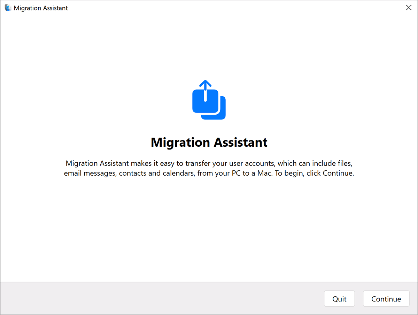The image size is (418, 315).
Task: Tap the Migration Assistant emblem above the heading
Action: point(208,99)
